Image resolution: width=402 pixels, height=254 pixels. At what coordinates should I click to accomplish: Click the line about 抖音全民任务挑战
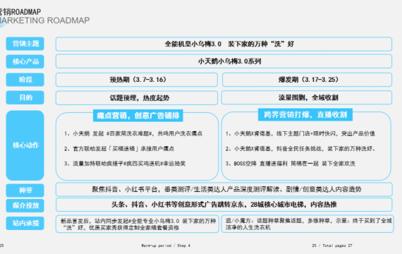(x=300, y=149)
